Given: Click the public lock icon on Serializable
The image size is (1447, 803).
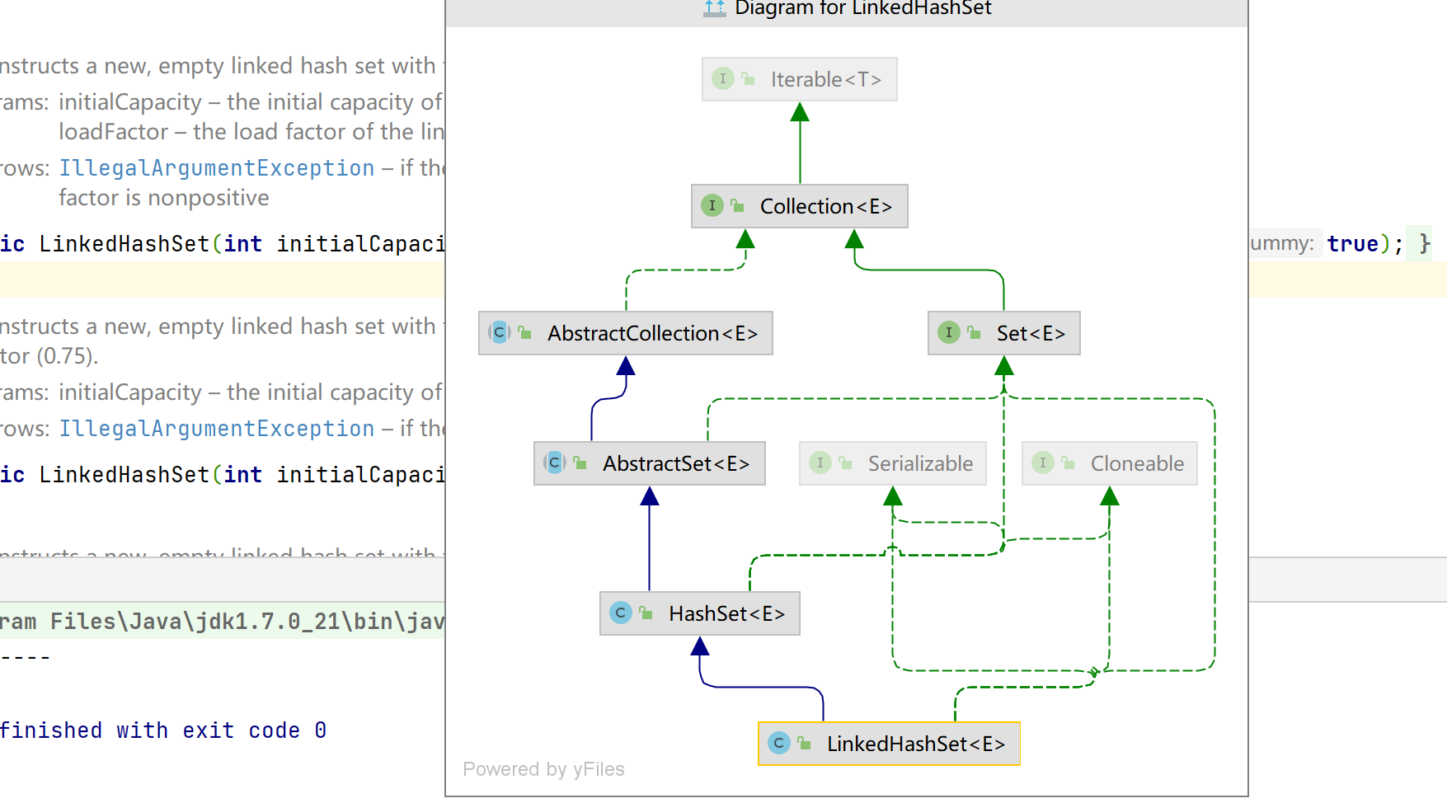Looking at the screenshot, I should point(846,463).
